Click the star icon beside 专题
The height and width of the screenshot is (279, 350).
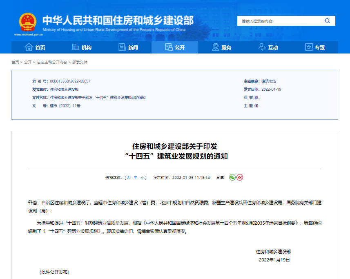tap(309, 47)
